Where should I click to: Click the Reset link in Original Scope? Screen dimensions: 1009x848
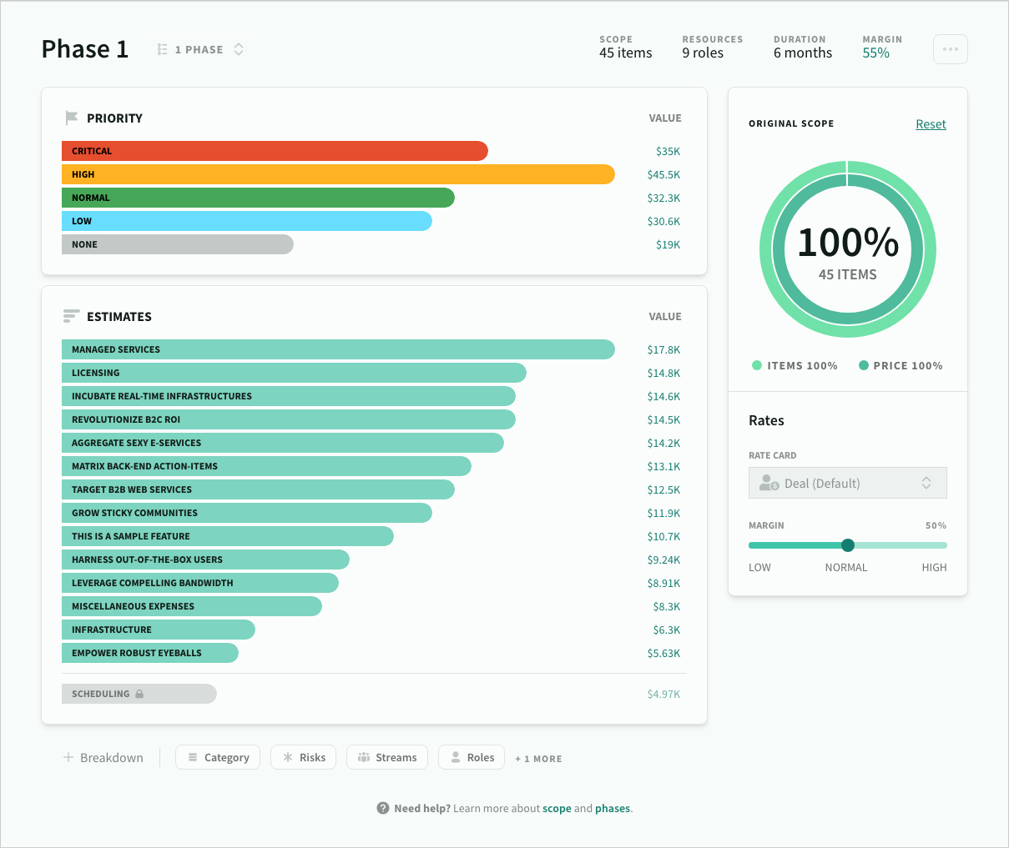point(931,124)
